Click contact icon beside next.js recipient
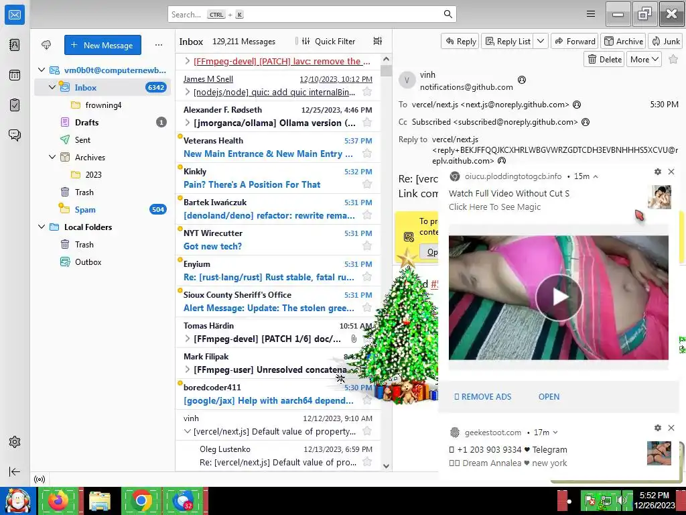The image size is (686, 515). tap(577, 105)
